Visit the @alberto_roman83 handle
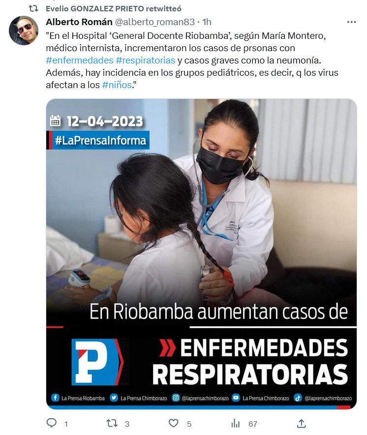Image resolution: width=367 pixels, height=435 pixels. [155, 22]
